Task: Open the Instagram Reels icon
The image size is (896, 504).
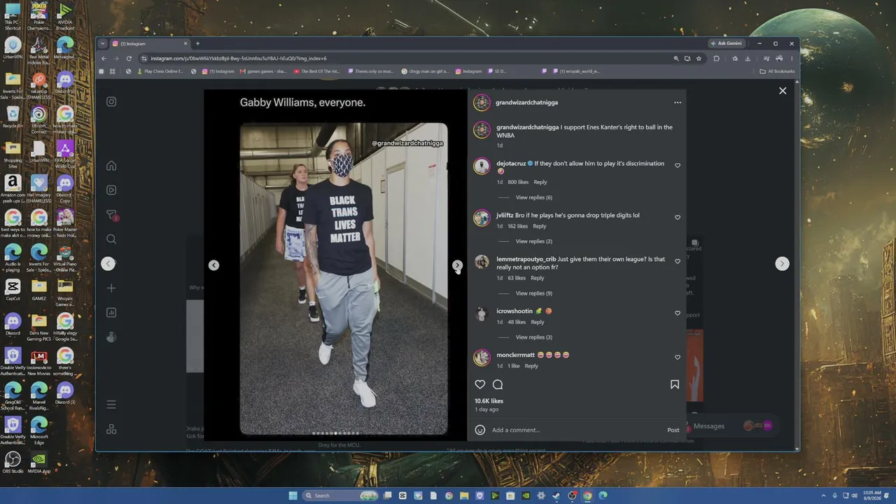Action: pyautogui.click(x=111, y=190)
